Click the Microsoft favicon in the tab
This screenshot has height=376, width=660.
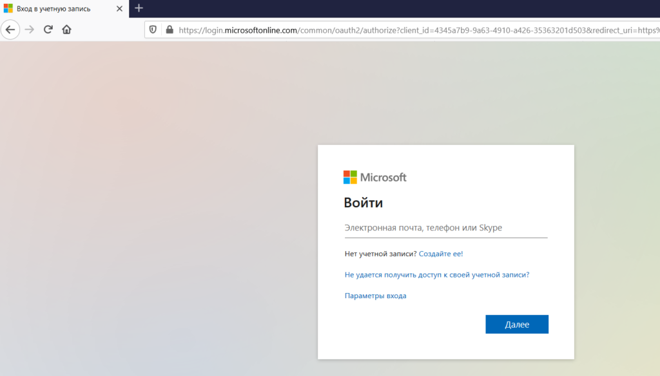point(8,8)
